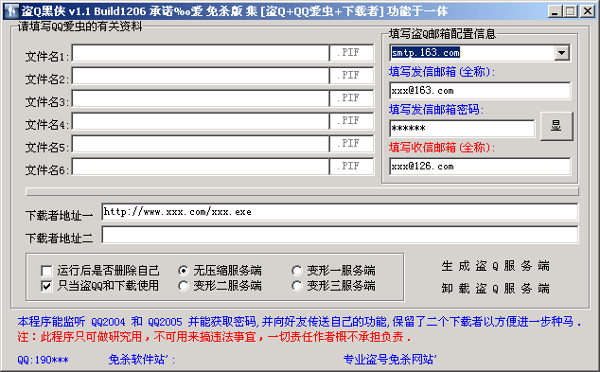Click the 生成盗Q服务端 button
This screenshot has height=372, width=600.
point(495,266)
